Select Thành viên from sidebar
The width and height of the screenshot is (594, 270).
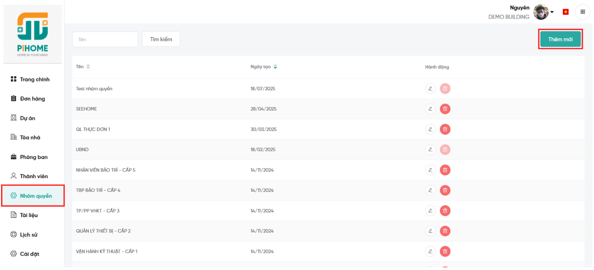click(33, 176)
